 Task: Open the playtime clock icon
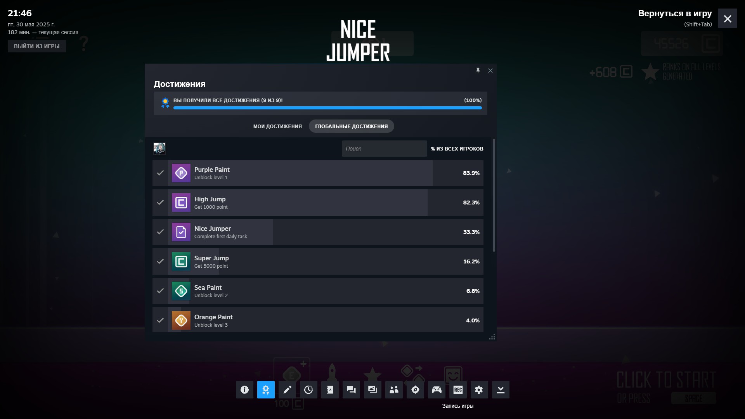click(x=308, y=390)
